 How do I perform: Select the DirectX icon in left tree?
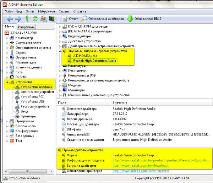12,77
